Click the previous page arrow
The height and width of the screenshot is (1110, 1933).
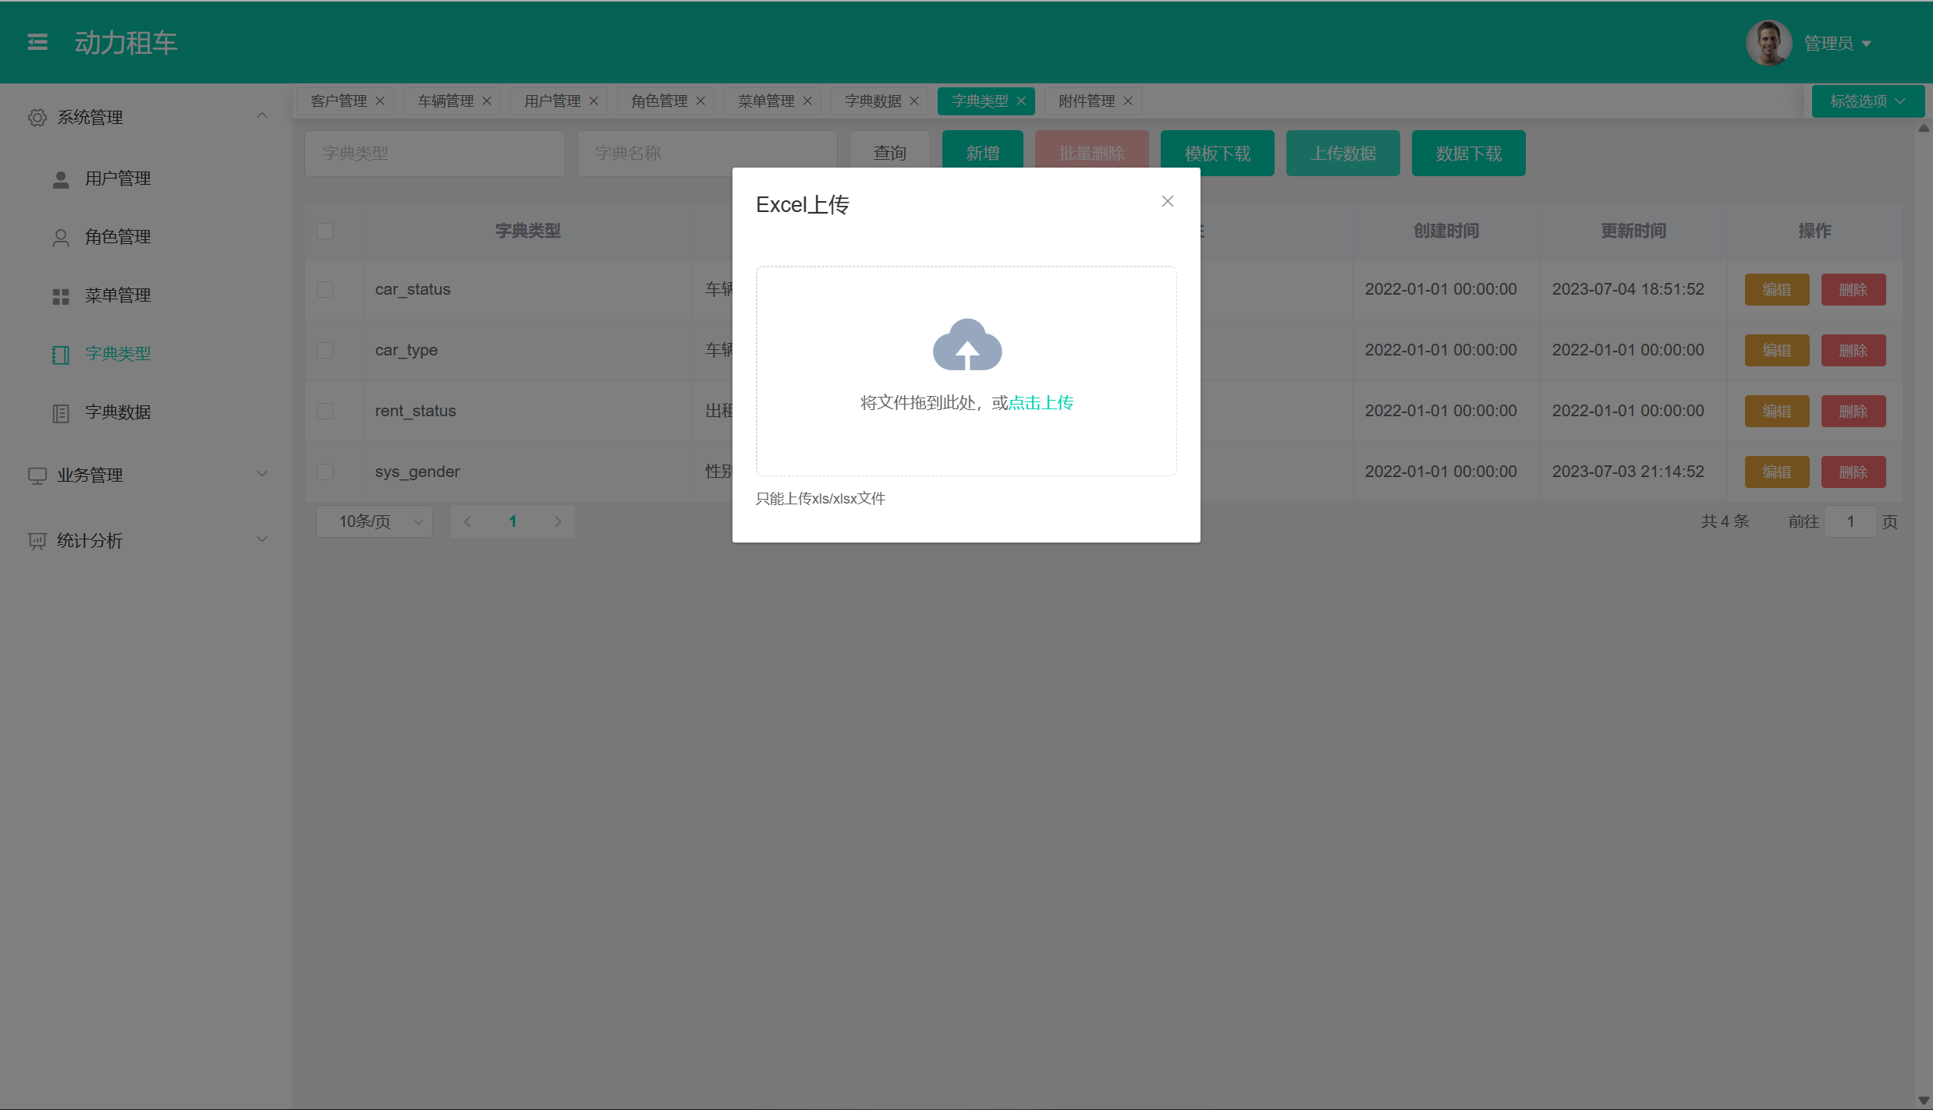[x=467, y=521]
